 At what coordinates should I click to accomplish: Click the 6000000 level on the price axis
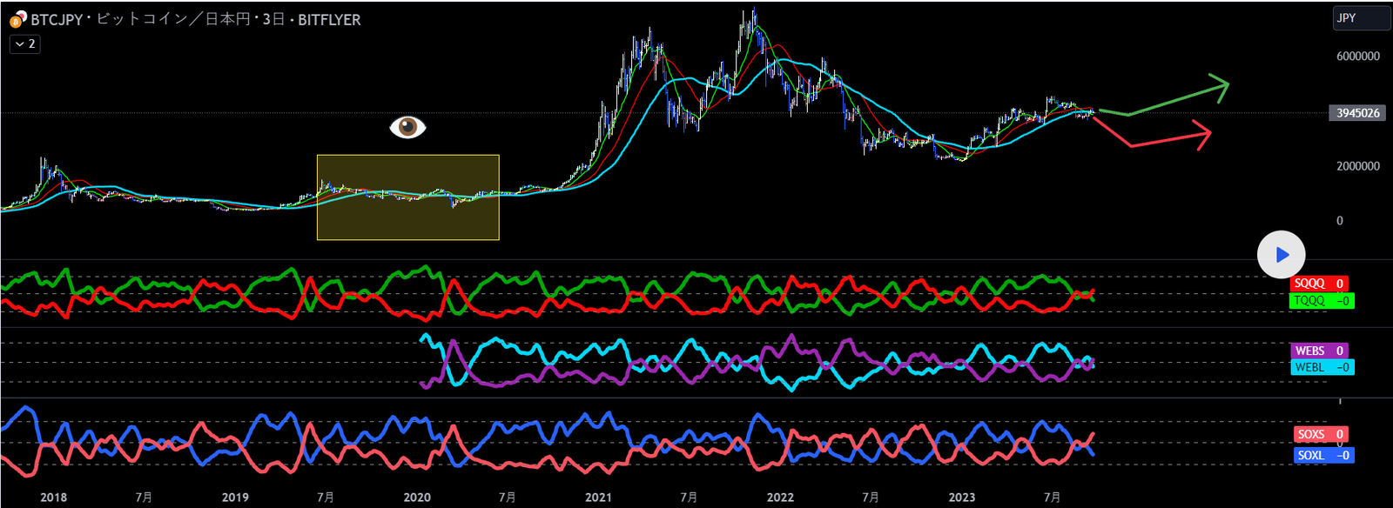click(1357, 57)
